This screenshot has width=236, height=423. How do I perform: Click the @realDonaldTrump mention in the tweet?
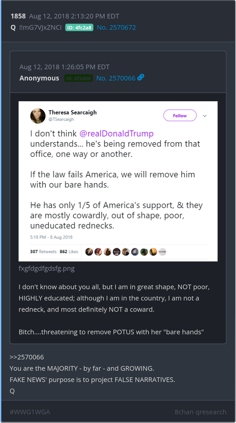click(116, 134)
